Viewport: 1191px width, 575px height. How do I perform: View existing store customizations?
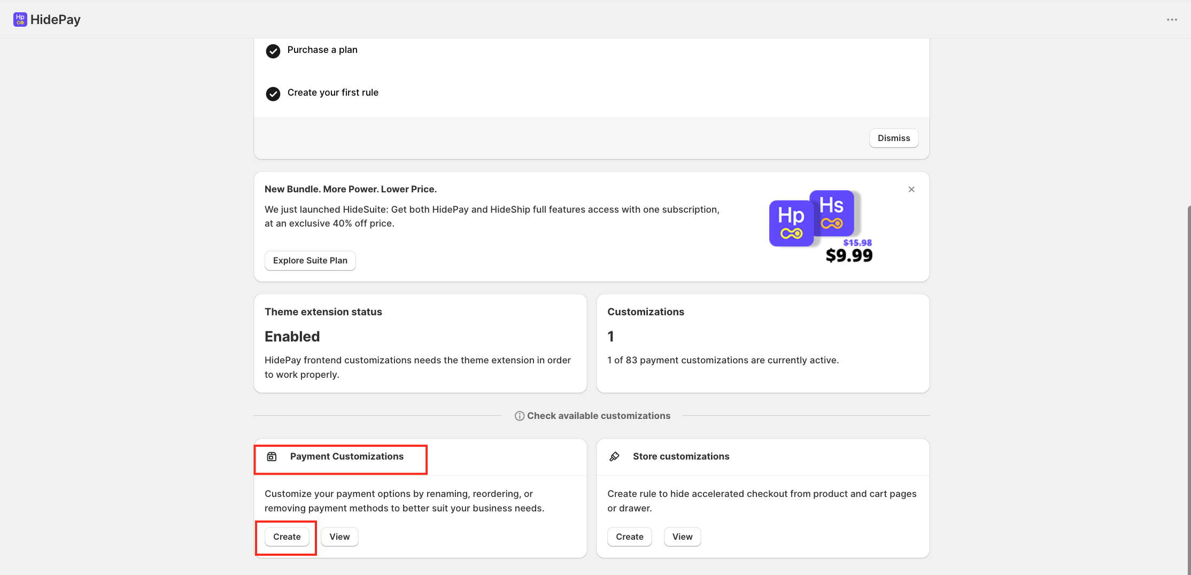tap(682, 537)
